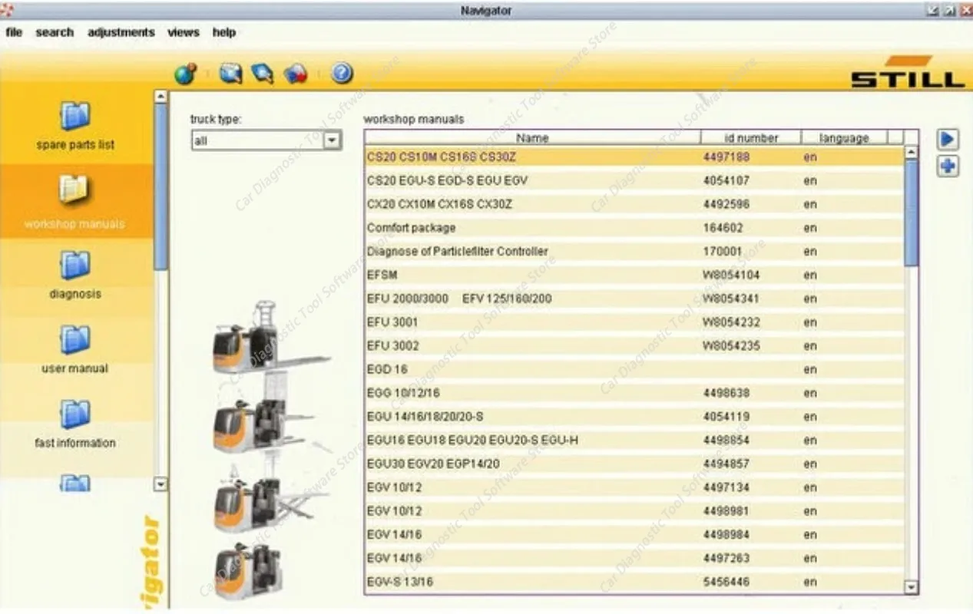
Task: Select EGV 14/16 row with id 4498984
Action: 634,534
